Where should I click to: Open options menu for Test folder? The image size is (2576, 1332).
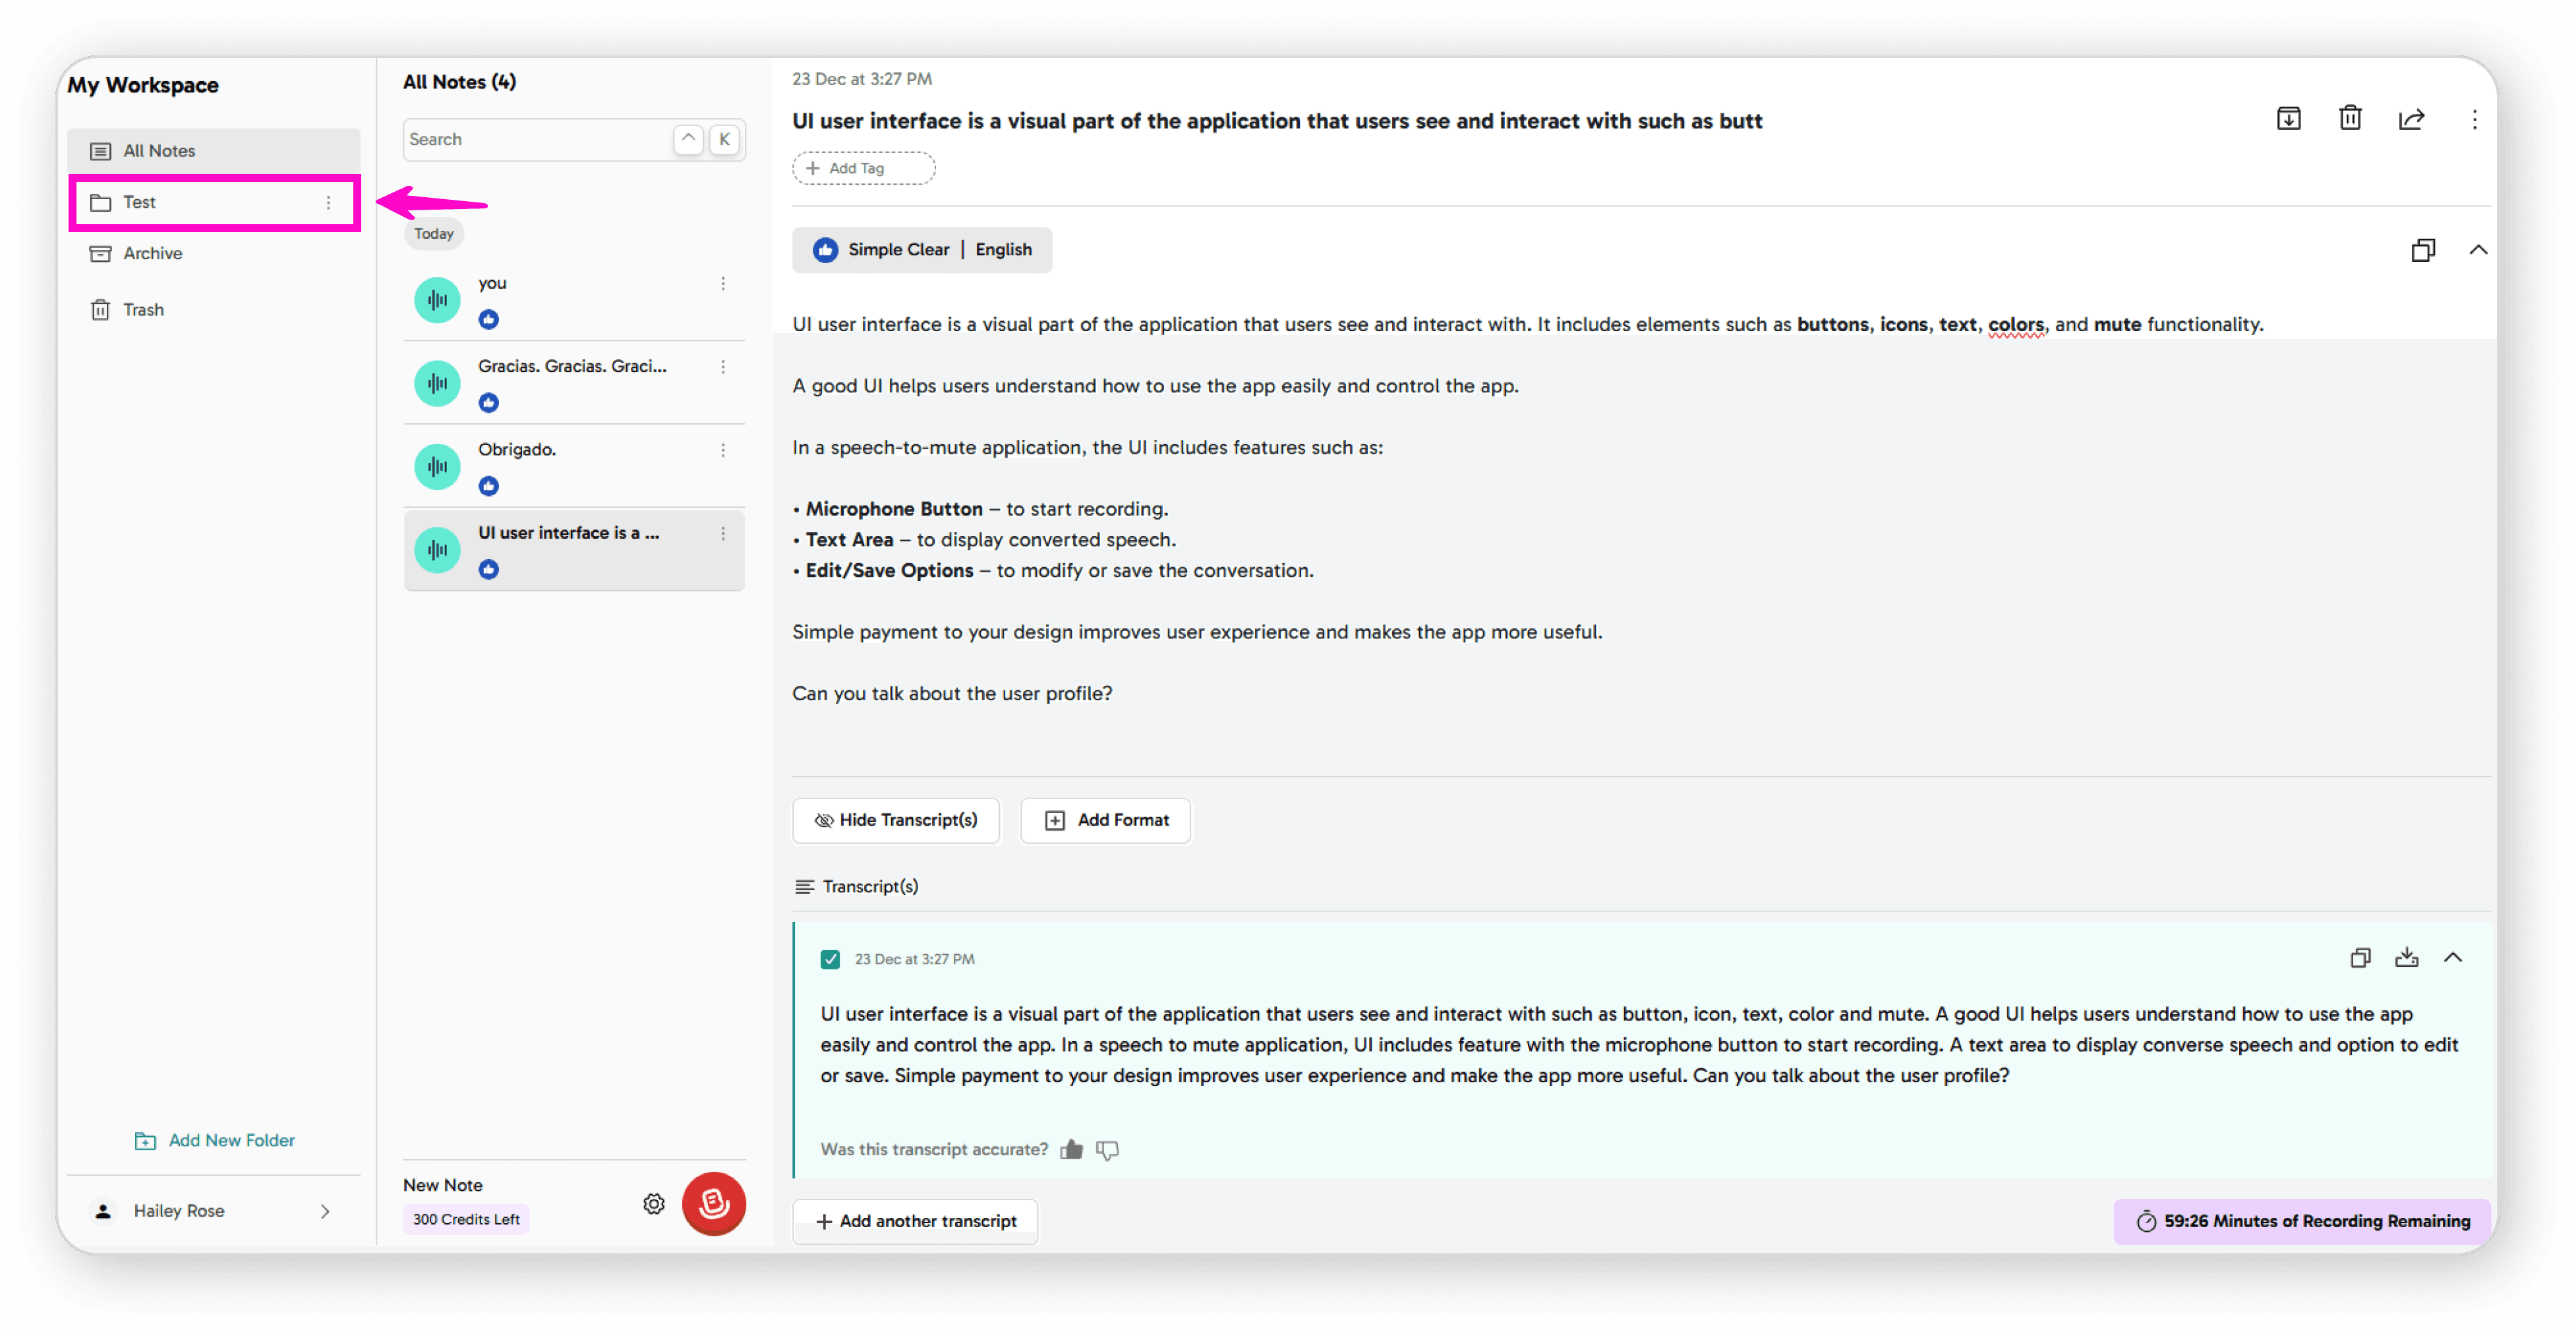pos(328,203)
